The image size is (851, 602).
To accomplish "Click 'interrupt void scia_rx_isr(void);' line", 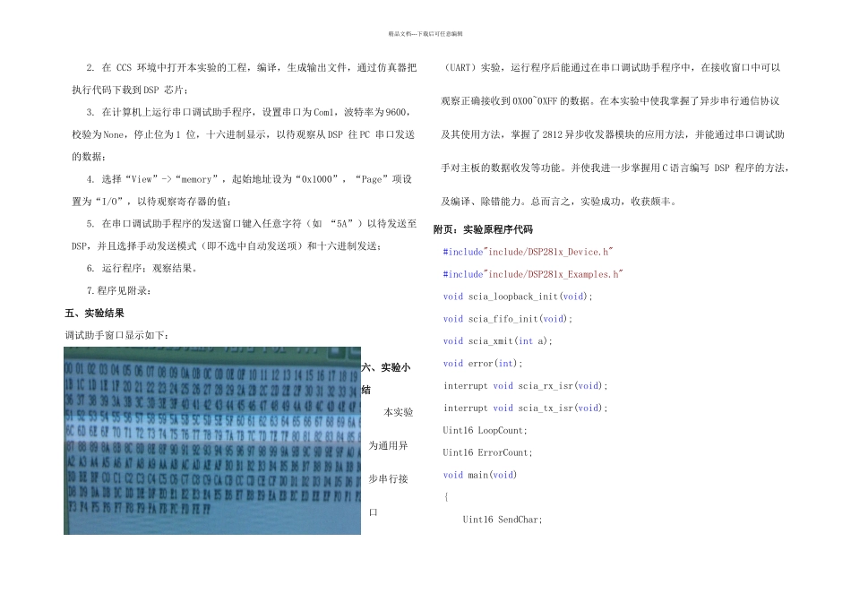I will click(525, 385).
